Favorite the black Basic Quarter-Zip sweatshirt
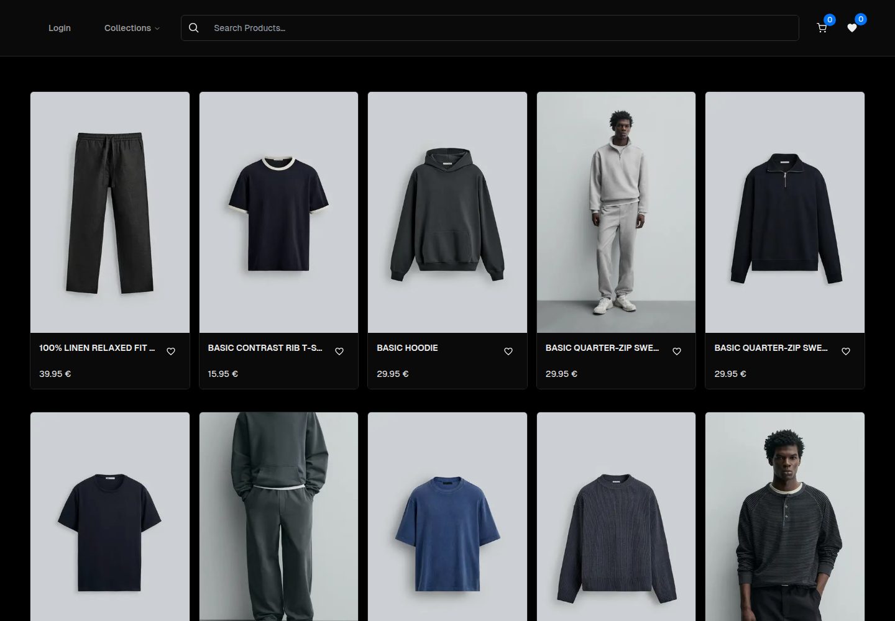 pos(846,351)
